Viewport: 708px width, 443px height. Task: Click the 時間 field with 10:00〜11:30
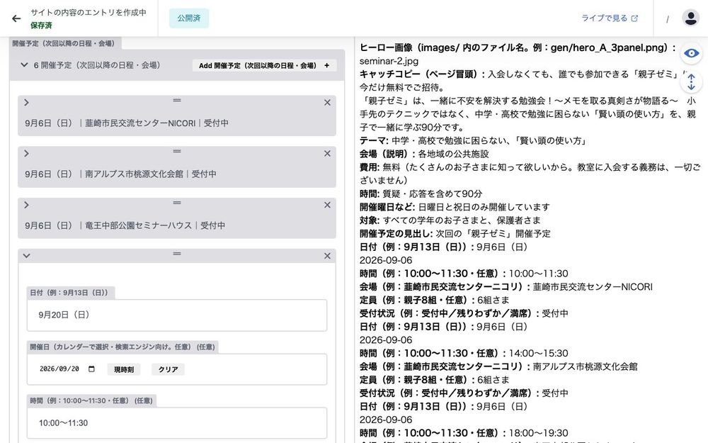click(177, 423)
